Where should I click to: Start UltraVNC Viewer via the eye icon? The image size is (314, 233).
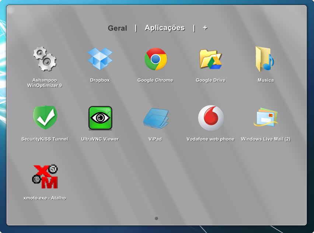point(100,118)
